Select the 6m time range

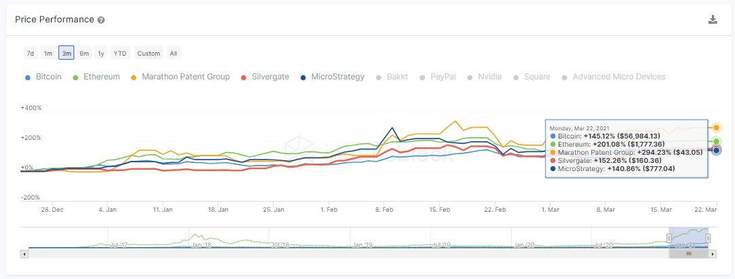[x=84, y=53]
